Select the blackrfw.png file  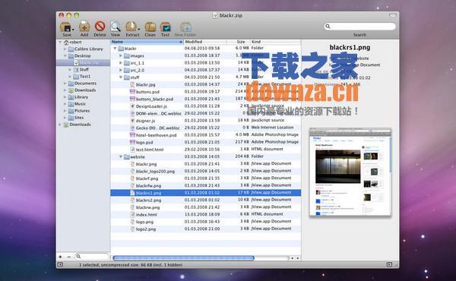click(x=148, y=185)
